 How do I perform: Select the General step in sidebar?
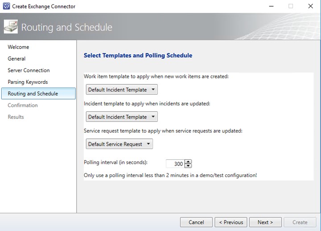(16, 58)
